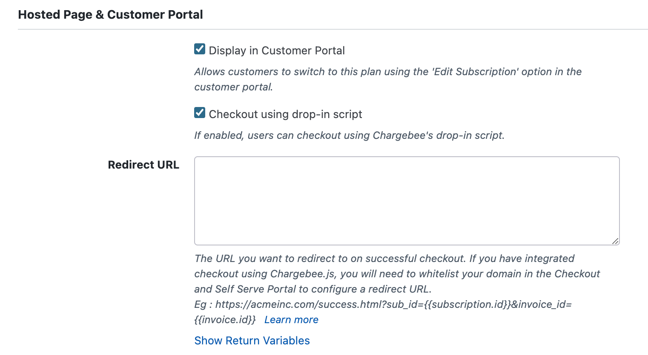Focus the Redirect URL text area
This screenshot has width=648, height=355.
click(407, 200)
